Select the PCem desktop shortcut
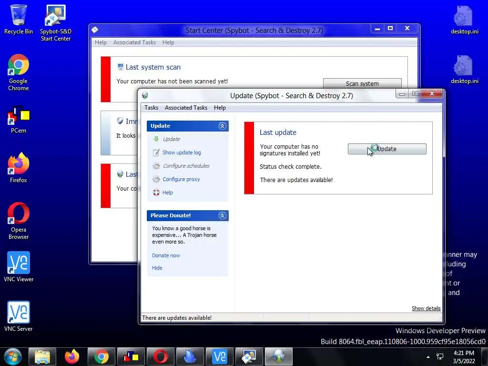 19,120
